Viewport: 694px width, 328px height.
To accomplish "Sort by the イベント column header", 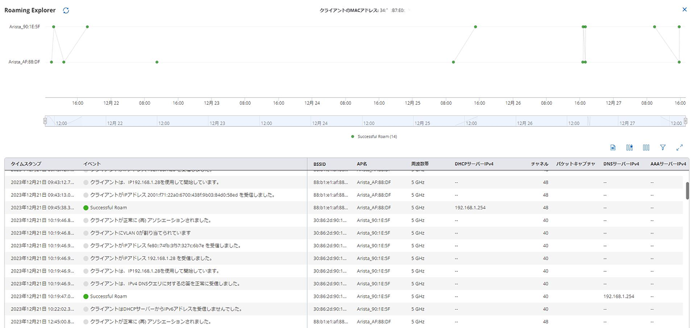I will [92, 164].
